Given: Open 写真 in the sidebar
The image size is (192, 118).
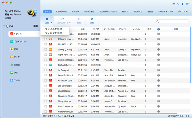Looking at the screenshot, I should click(14, 49).
